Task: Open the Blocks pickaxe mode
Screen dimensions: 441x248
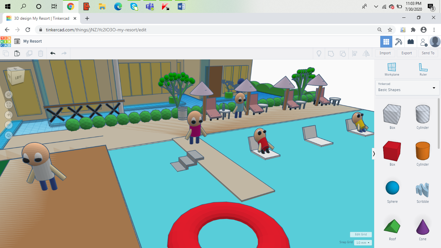Action: pyautogui.click(x=398, y=42)
